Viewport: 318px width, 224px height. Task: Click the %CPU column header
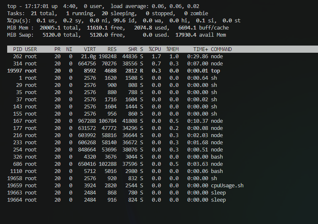(155, 49)
